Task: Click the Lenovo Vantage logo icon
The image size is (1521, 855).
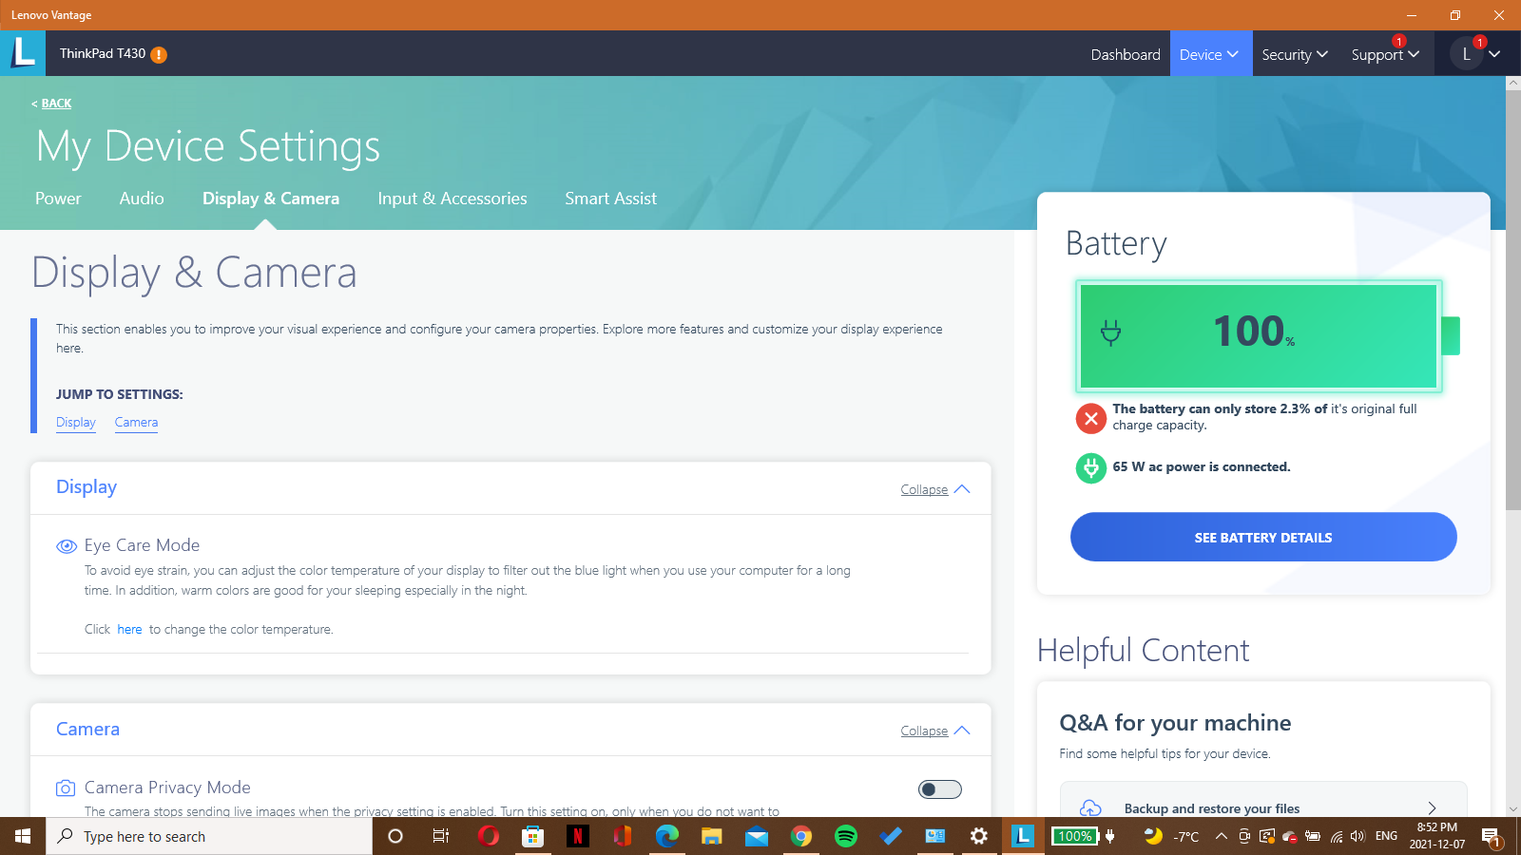Action: 23,53
